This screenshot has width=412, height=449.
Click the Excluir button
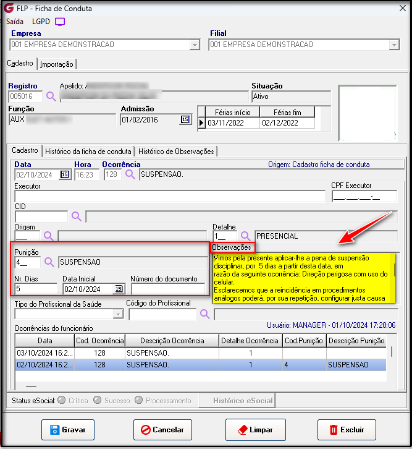point(347,430)
